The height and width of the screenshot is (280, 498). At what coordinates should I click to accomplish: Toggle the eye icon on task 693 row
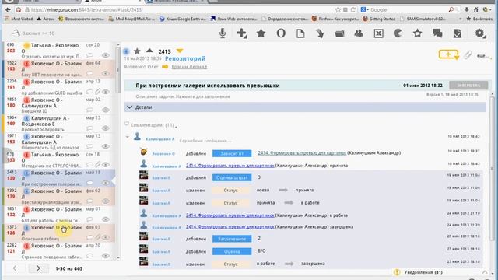pos(106,55)
